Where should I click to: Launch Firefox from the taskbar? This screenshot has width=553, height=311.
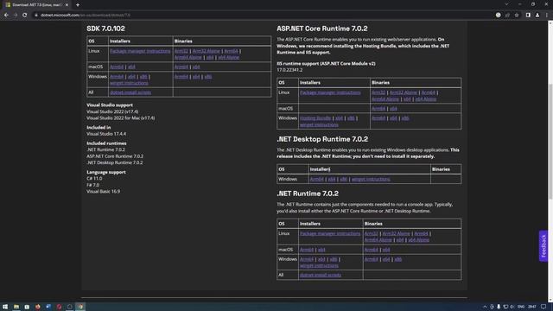pyautogui.click(x=38, y=307)
